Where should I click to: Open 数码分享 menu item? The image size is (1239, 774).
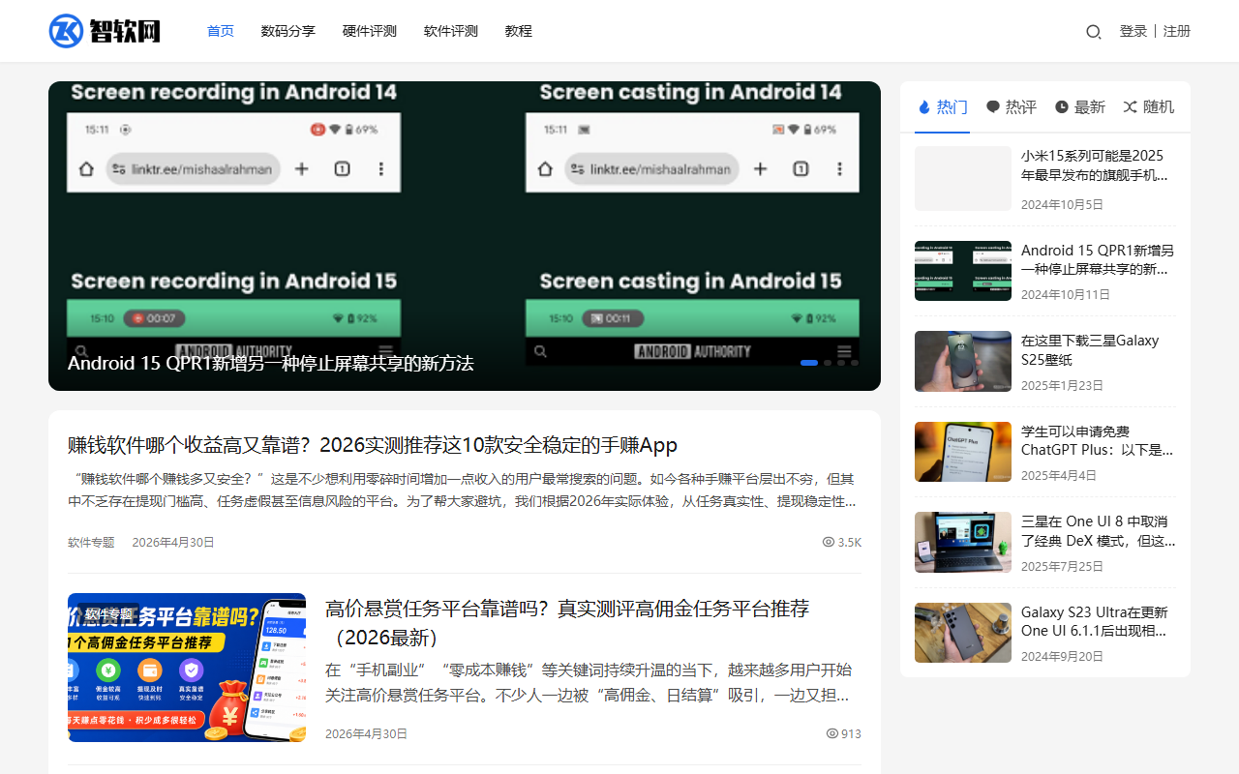click(288, 31)
